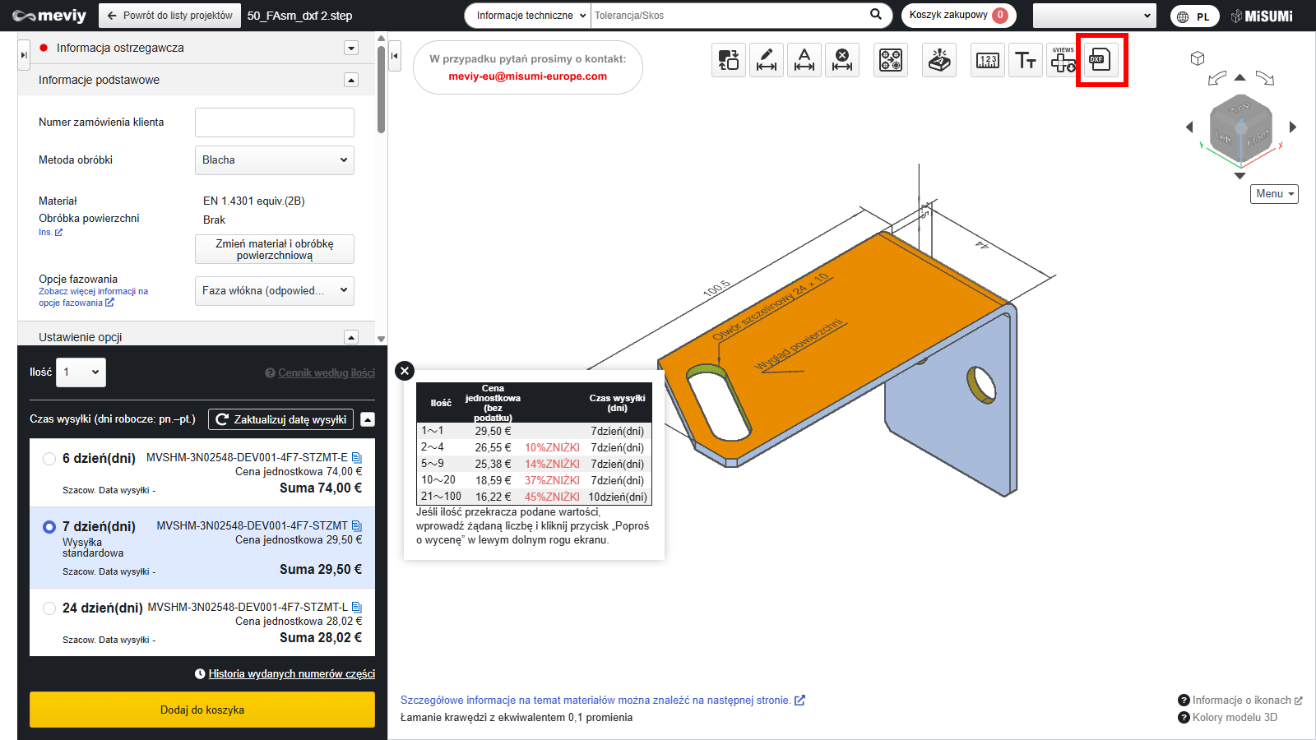
Task: Click the ruler 123 measurement icon
Action: point(987,60)
